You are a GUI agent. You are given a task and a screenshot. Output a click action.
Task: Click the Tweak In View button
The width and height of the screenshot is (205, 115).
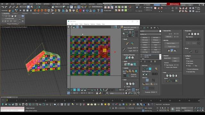point(172,47)
